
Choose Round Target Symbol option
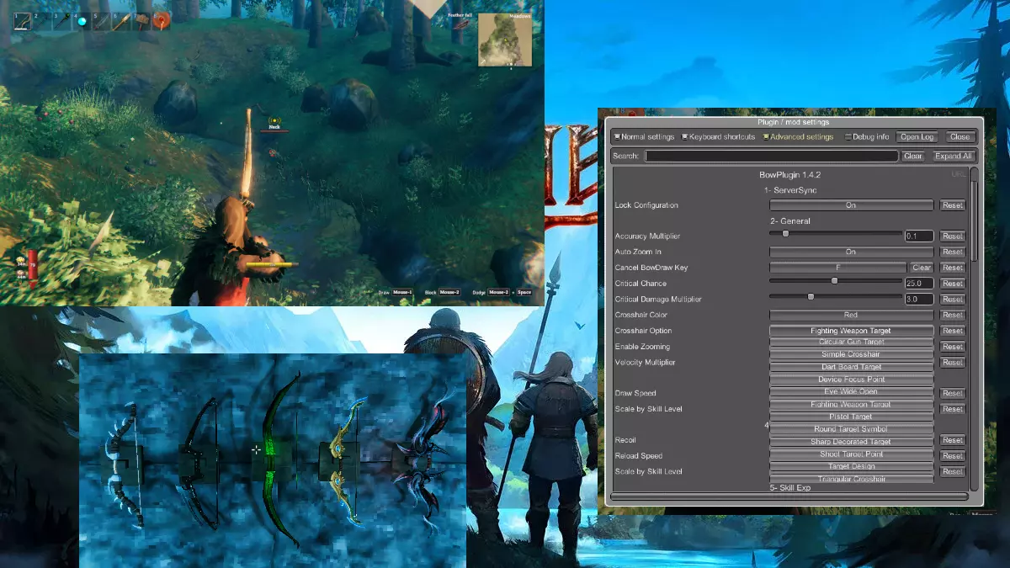(851, 429)
